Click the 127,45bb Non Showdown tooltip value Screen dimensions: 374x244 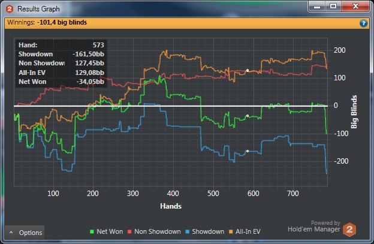pos(90,63)
